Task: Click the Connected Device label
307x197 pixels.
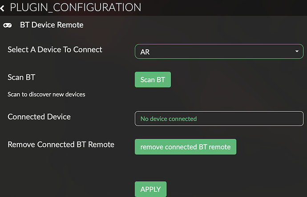Action: tap(39, 117)
